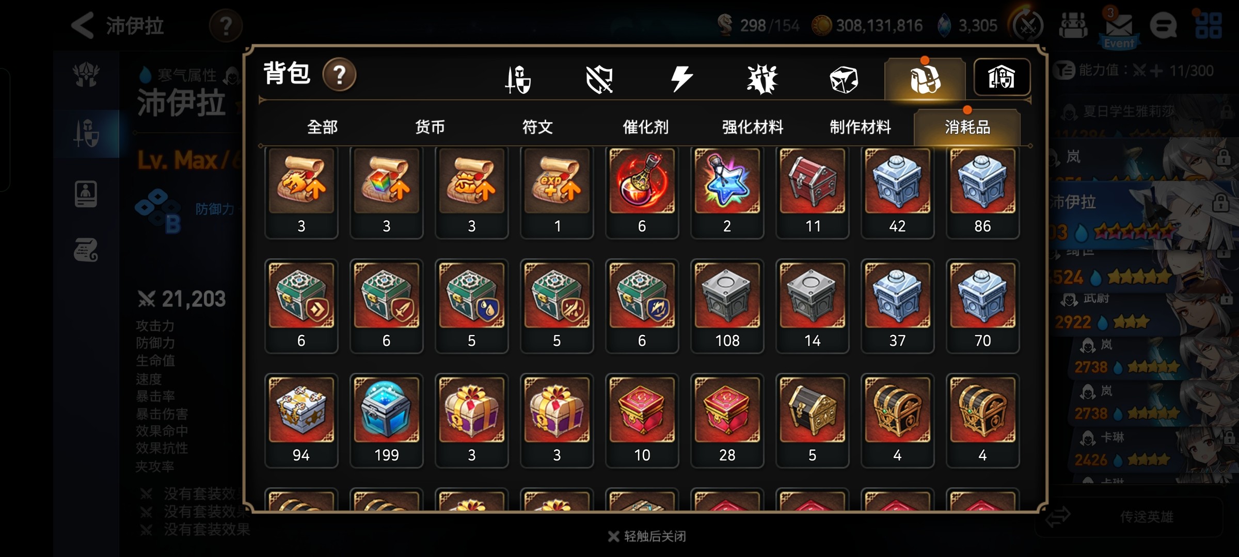This screenshot has height=557, width=1239.
Task: Select the gray box item with 108
Action: [x=727, y=306]
